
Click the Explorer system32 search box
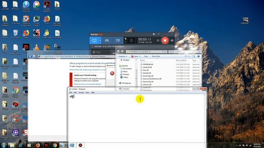click(185, 52)
